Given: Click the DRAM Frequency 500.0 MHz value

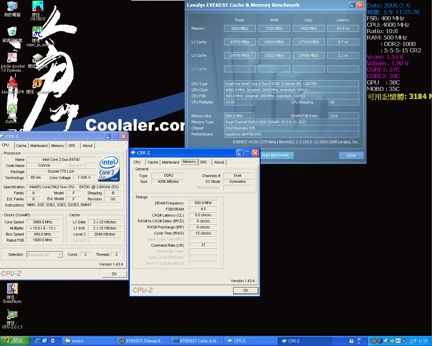Looking at the screenshot, I should pos(203,203).
